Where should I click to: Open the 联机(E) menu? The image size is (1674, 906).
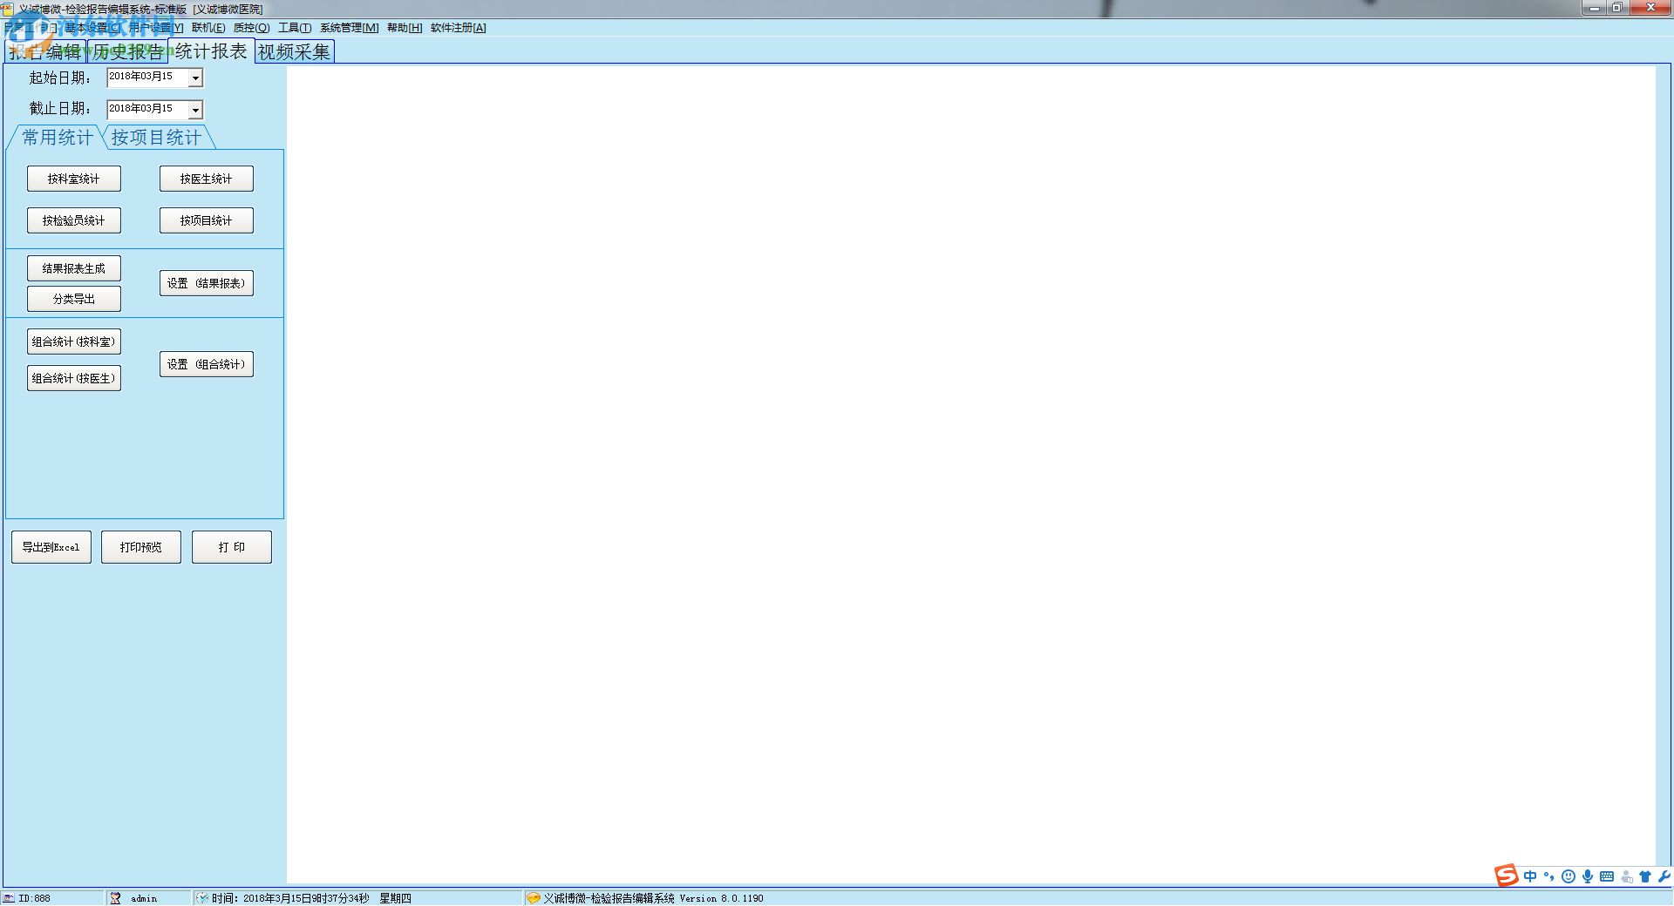pos(208,28)
